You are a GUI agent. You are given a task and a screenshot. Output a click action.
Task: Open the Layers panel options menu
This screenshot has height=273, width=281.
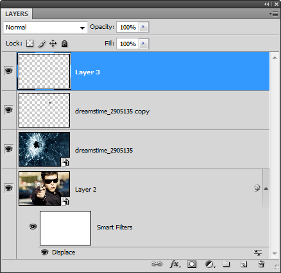pos(273,13)
